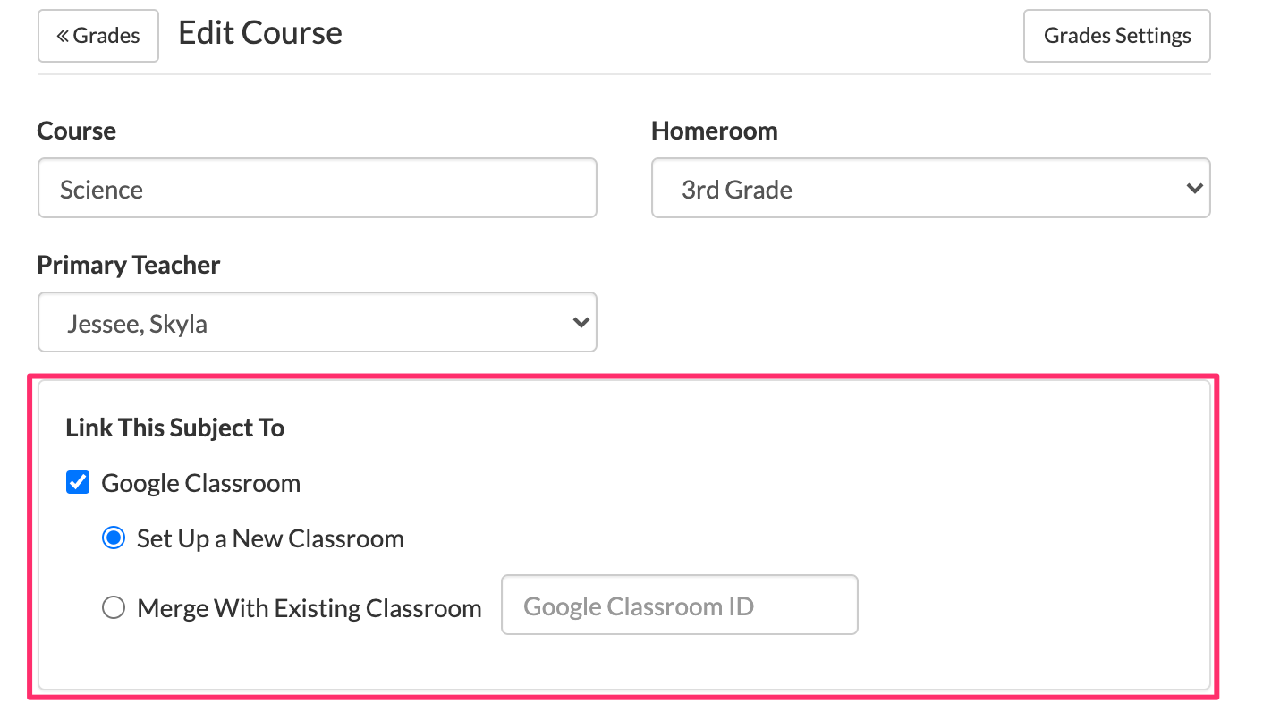Choose the Merge With Existing Classroom radio button
Image resolution: width=1263 pixels, height=703 pixels.
tap(113, 608)
